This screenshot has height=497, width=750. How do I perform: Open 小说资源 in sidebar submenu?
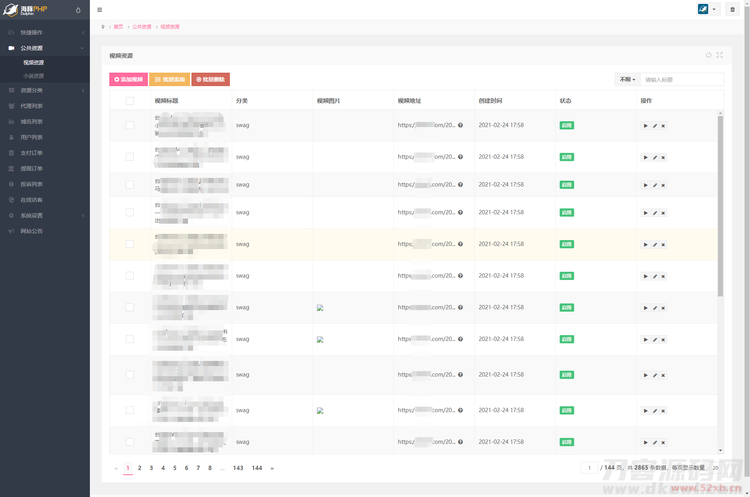34,76
